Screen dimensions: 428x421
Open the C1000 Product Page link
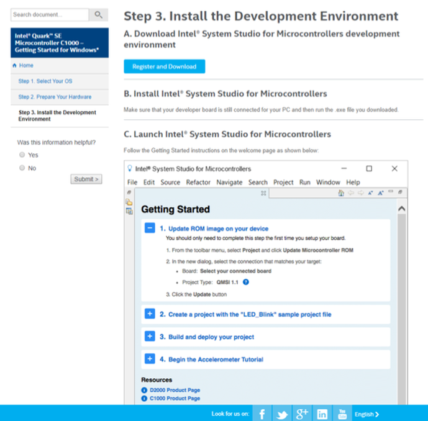175,399
